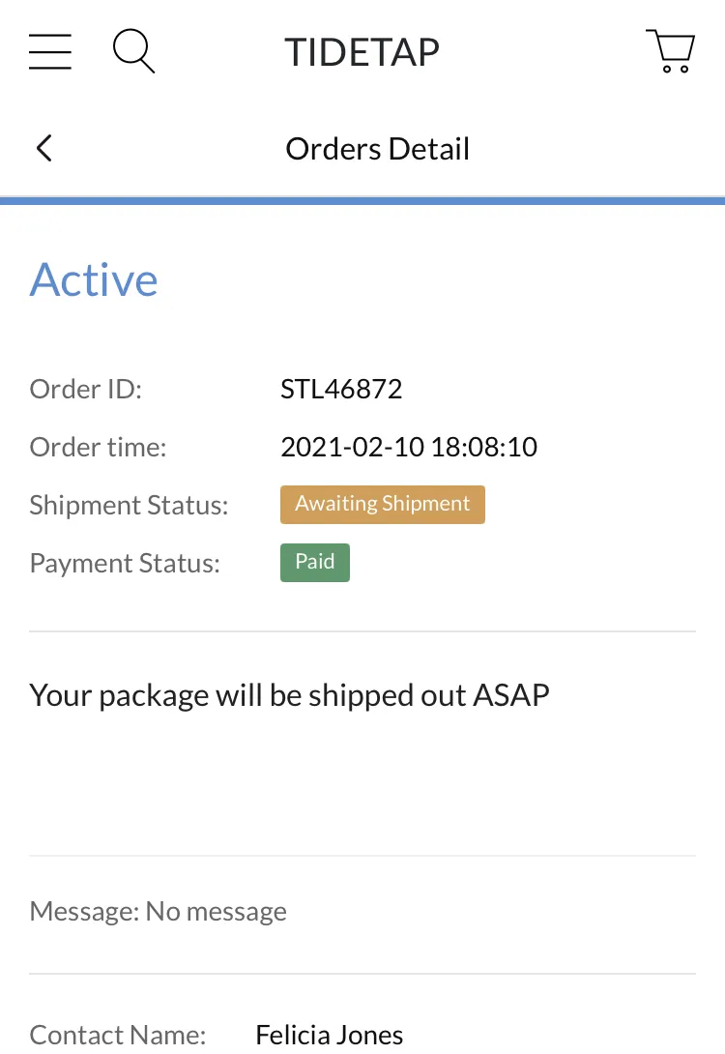Select the Orders Detail page title

(378, 149)
